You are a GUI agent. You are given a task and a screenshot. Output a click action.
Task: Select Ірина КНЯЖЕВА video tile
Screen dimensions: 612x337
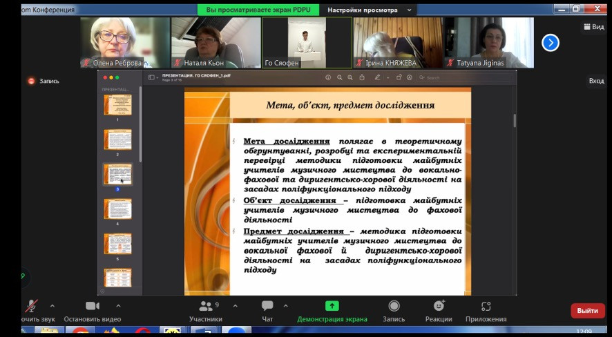point(398,43)
